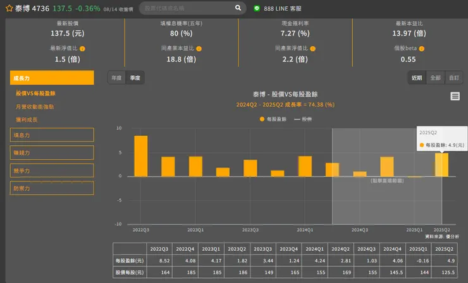This screenshot has height=283, width=468.
Task: Click info icon next to 同產業淨值比
Action: 313,49
